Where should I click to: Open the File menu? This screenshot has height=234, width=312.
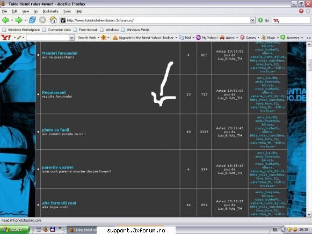click(5, 11)
